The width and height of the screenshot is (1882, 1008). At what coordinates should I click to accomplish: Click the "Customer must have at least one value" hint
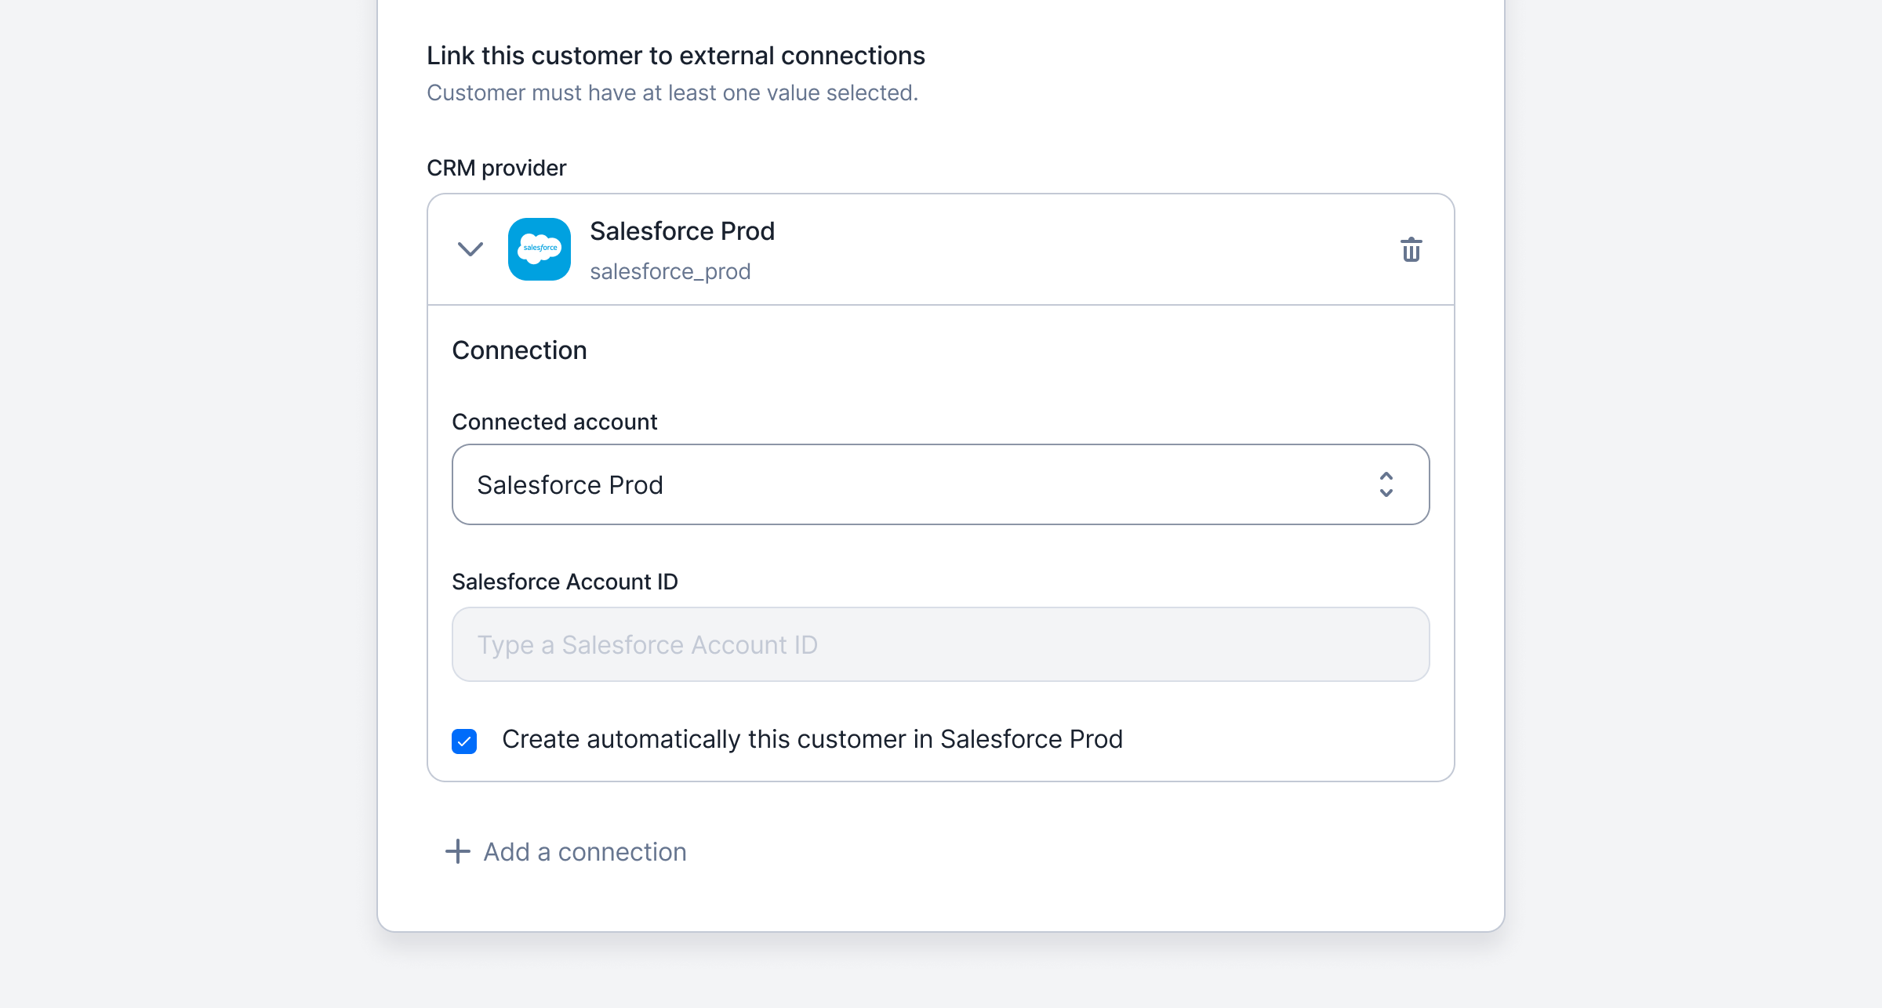pos(672,92)
